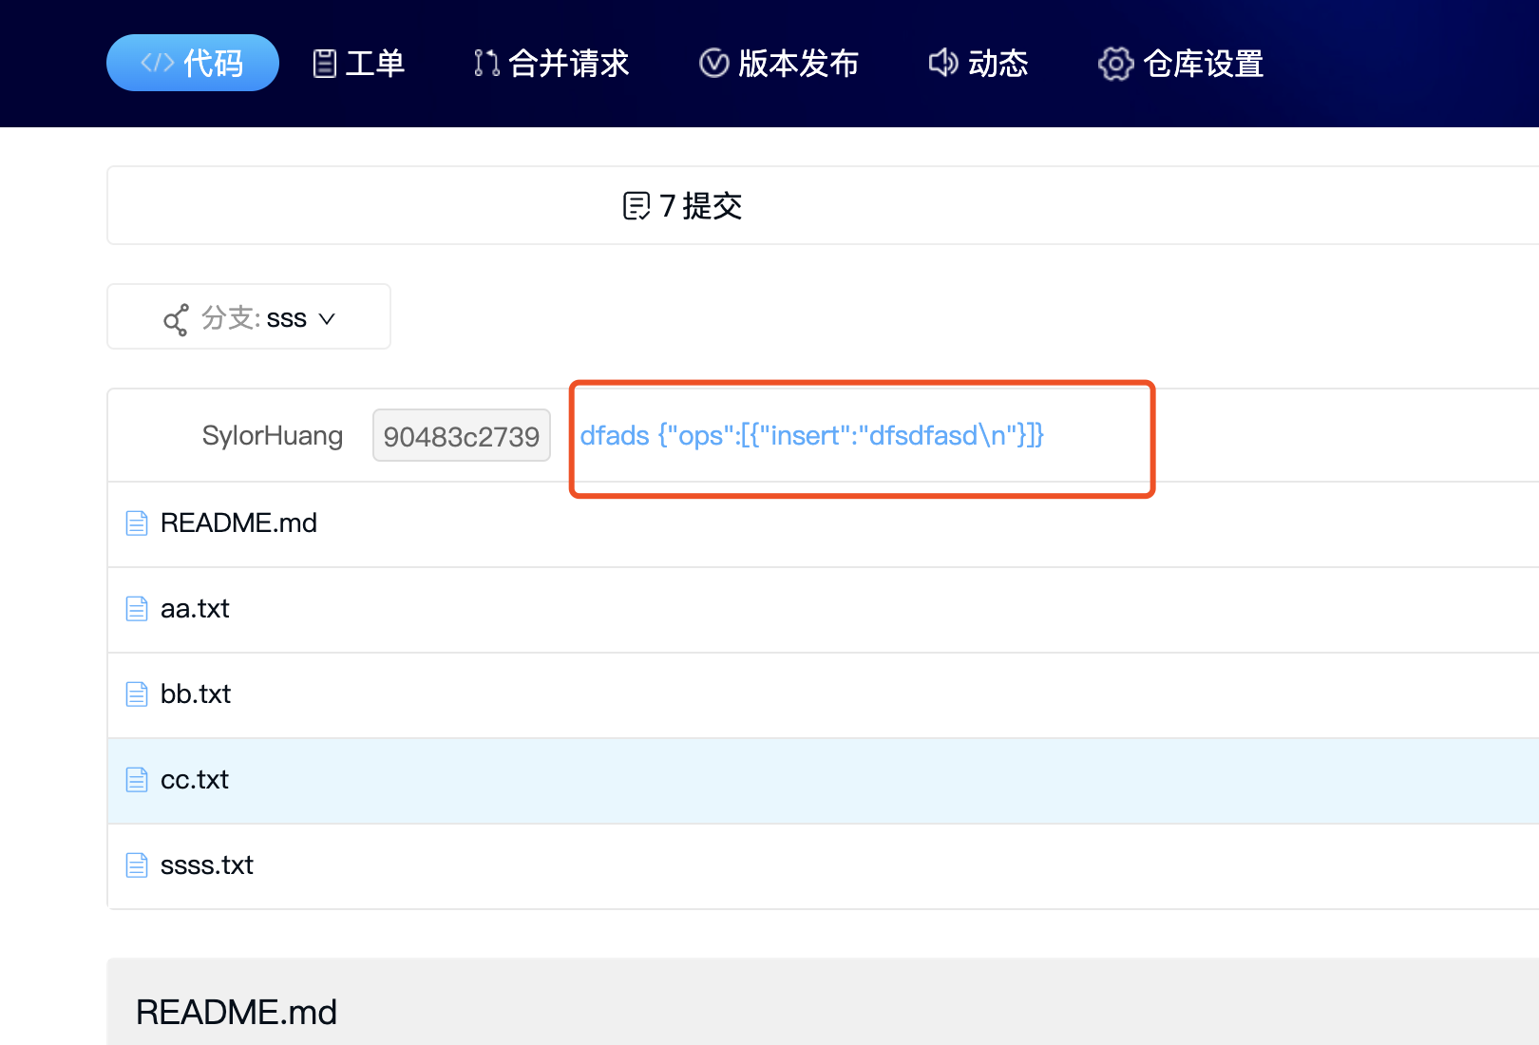Go to the 版本发布 releases tab
Screen dimensions: 1539x1045
[x=779, y=64]
